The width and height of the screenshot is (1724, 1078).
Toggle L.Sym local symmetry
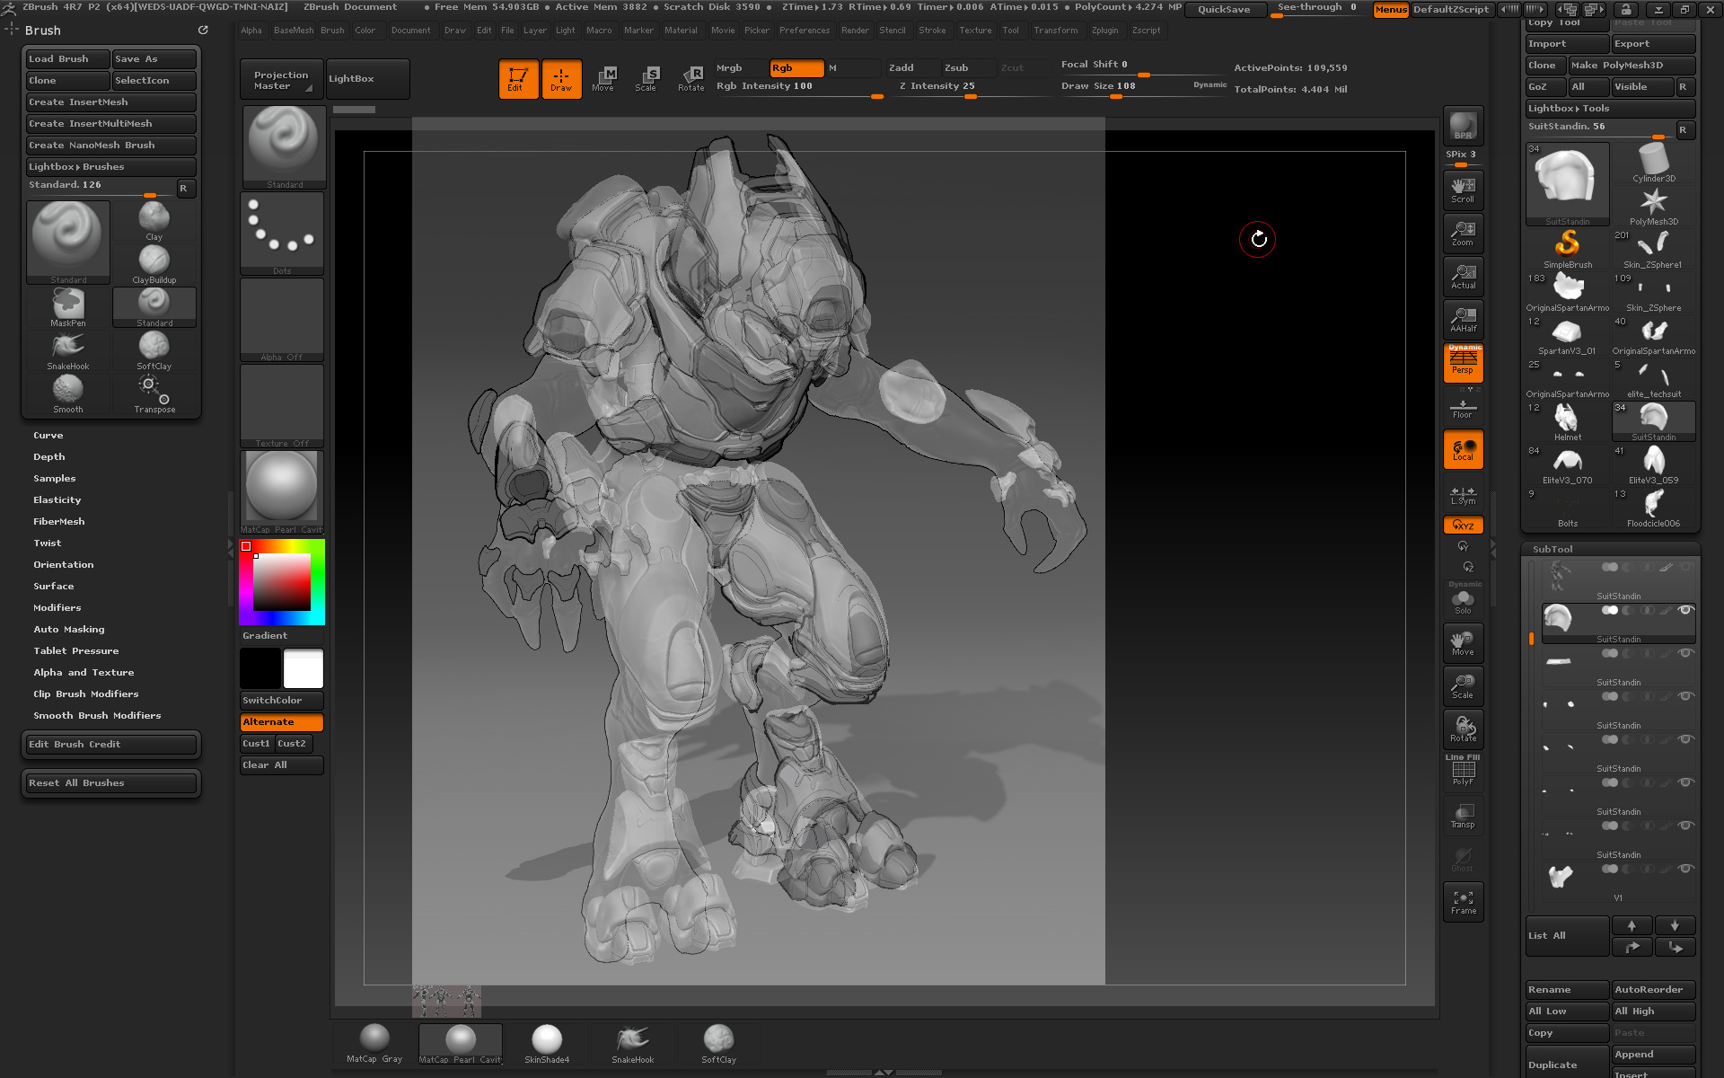[1463, 494]
